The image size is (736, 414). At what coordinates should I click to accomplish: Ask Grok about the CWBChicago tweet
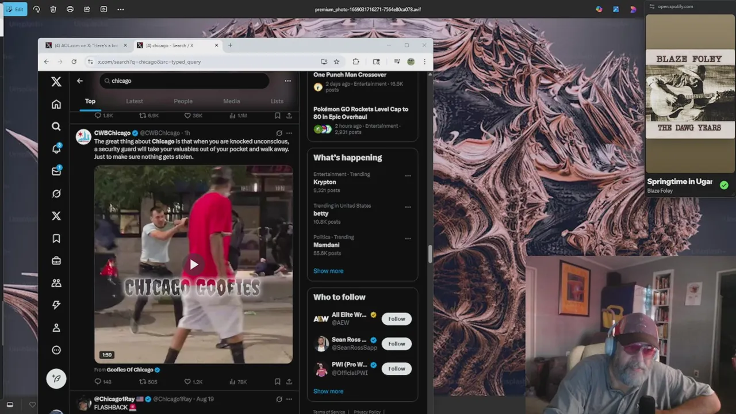[x=279, y=133]
